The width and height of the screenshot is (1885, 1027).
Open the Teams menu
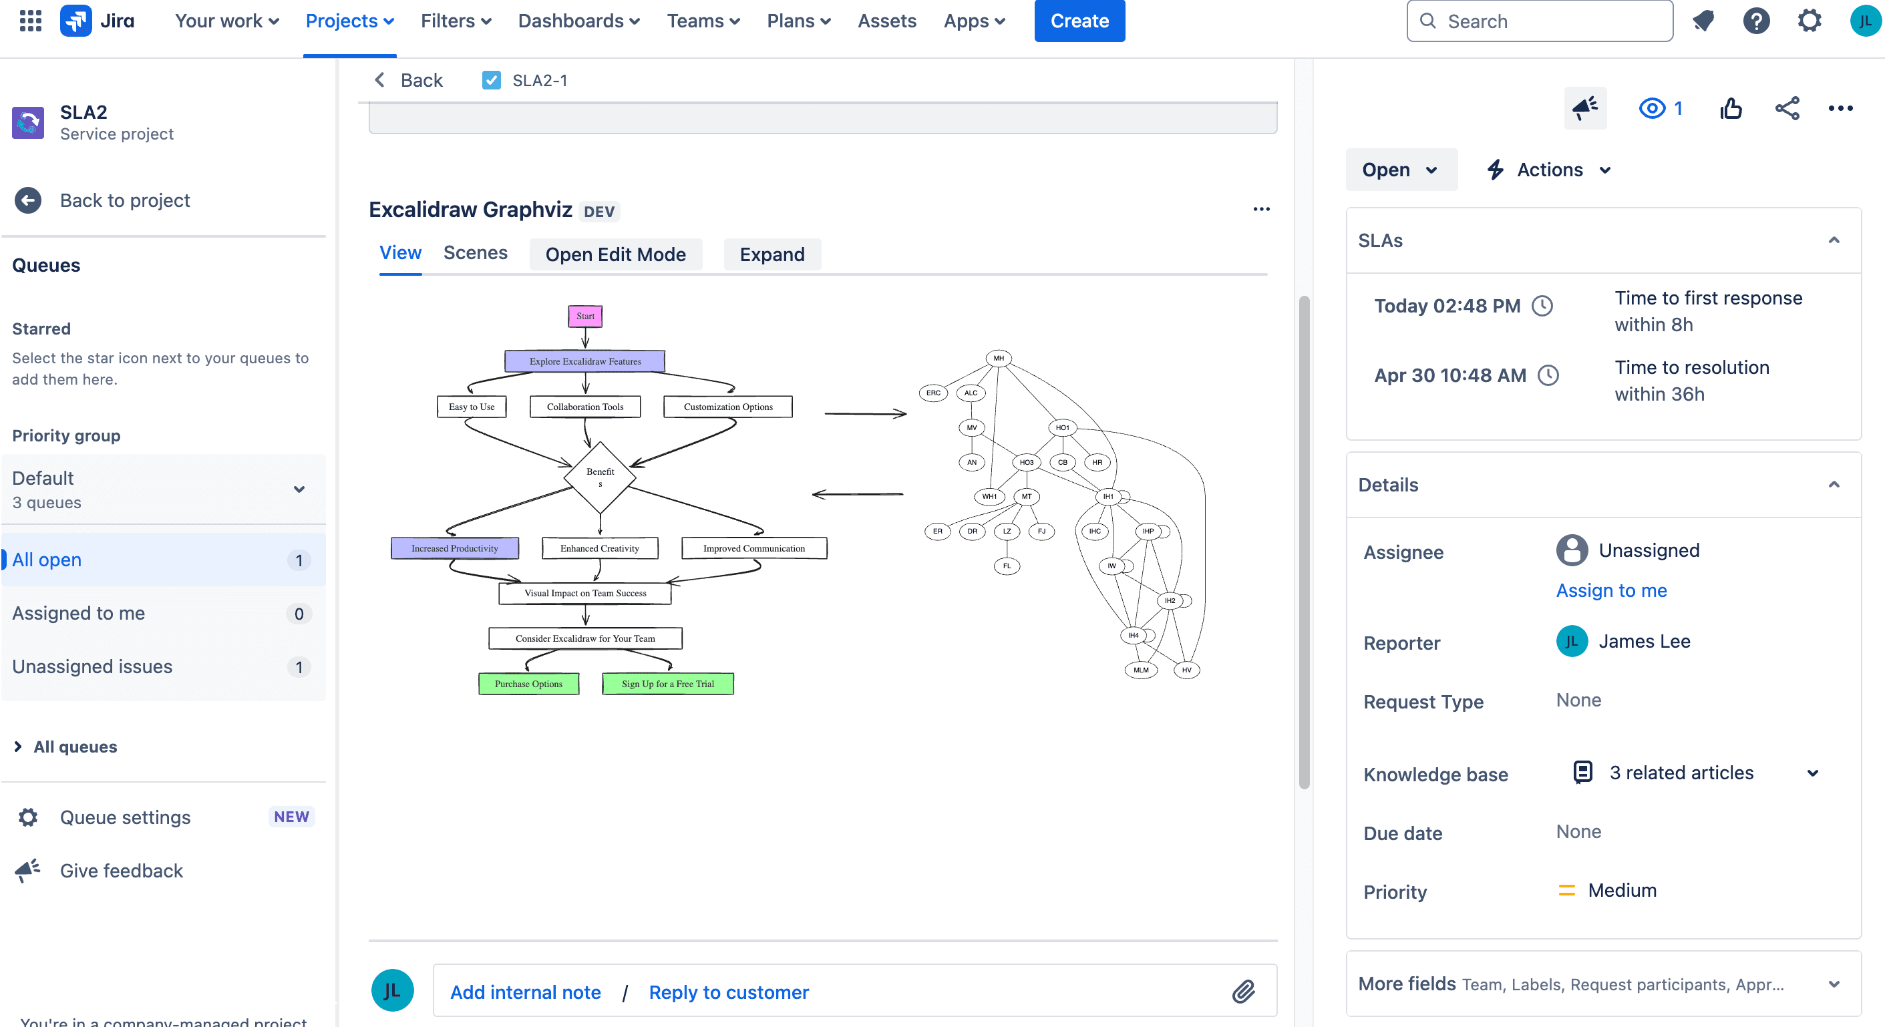point(703,21)
